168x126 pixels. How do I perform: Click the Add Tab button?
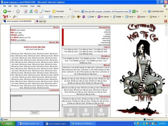[41, 21]
